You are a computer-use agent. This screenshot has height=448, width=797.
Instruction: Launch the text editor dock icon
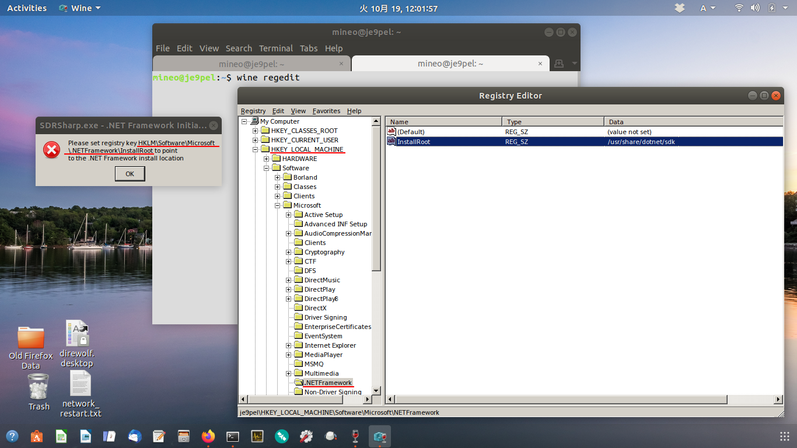159,436
